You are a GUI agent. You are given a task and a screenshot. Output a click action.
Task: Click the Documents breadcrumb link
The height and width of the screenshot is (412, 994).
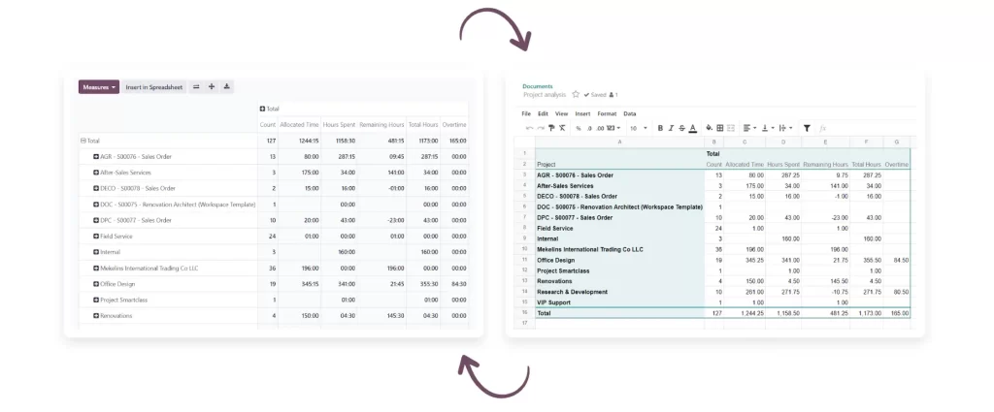coord(538,86)
